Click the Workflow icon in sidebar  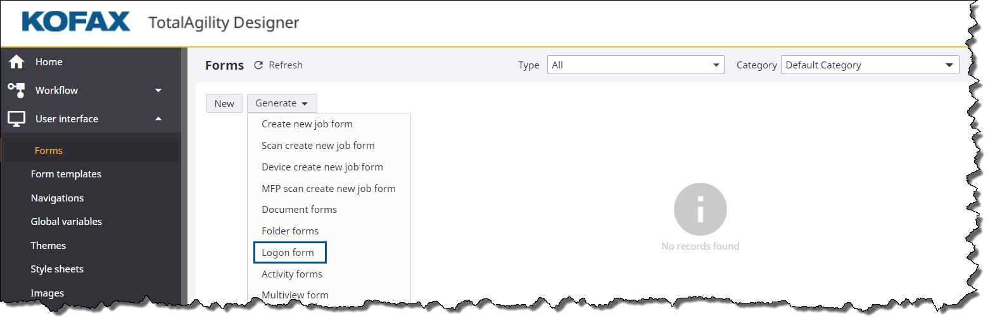[16, 90]
